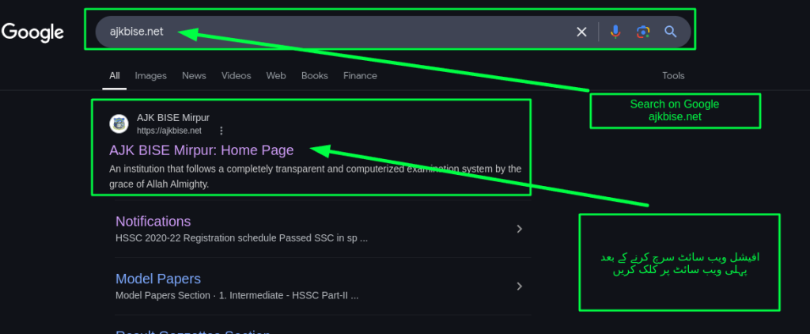Open the AJK BISE Mirpur: Home Page link
Screen dimensions: 810x334
(x=202, y=150)
